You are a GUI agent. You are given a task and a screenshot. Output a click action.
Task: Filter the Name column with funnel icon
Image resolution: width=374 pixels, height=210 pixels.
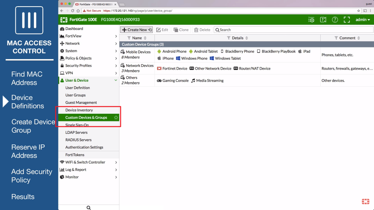(129, 38)
